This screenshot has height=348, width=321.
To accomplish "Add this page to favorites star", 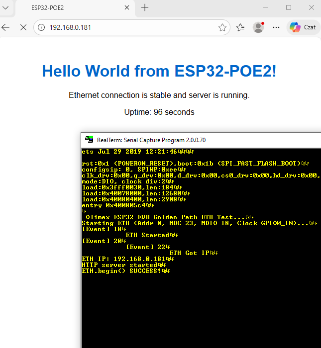I will coord(222,27).
